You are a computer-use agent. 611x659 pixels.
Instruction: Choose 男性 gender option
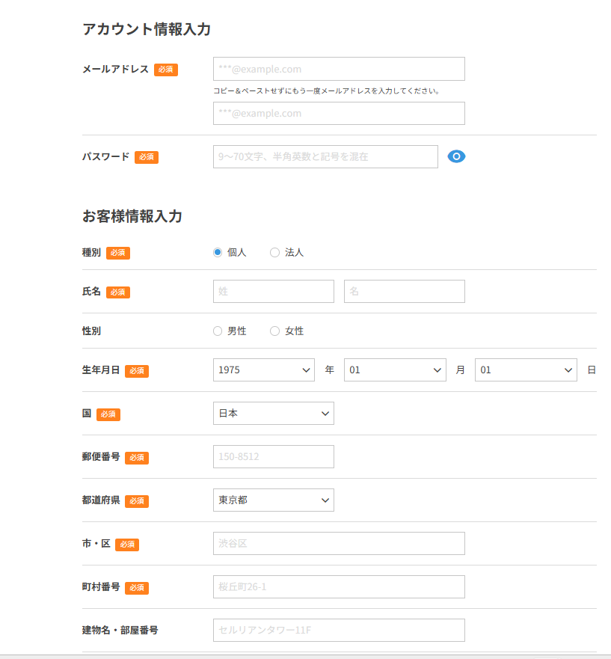click(x=218, y=331)
